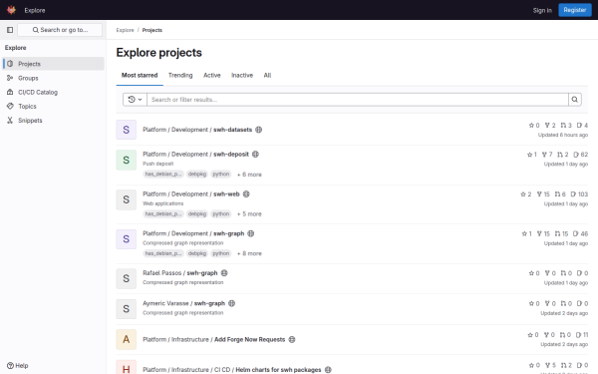The height and width of the screenshot is (374, 598).
Task: Click the magnifier search submit button
Action: point(575,100)
